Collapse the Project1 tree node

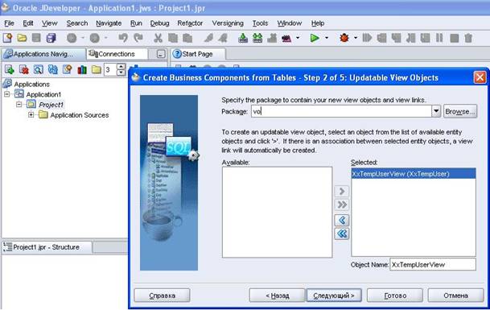(19, 105)
